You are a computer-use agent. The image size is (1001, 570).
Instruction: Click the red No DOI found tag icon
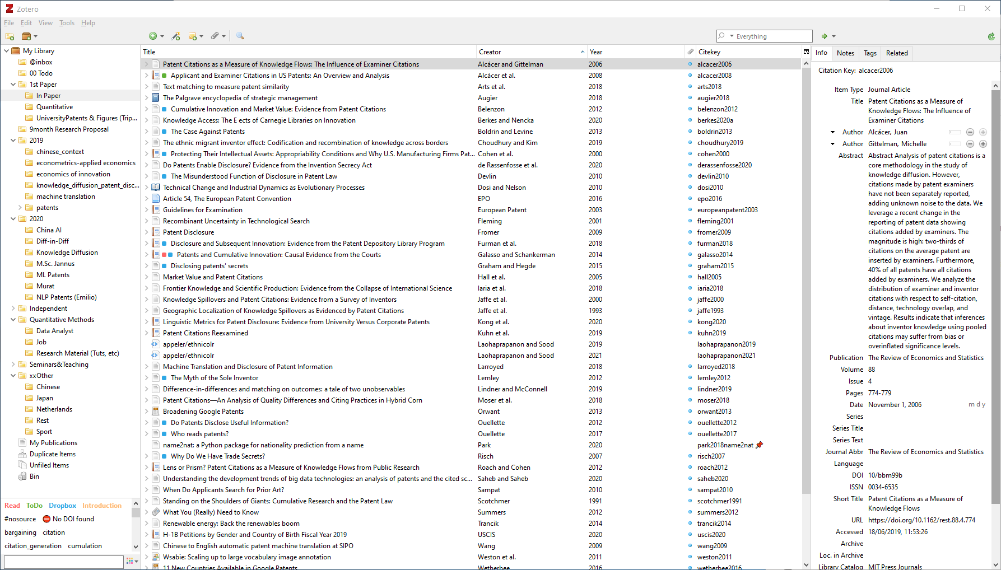(x=47, y=519)
